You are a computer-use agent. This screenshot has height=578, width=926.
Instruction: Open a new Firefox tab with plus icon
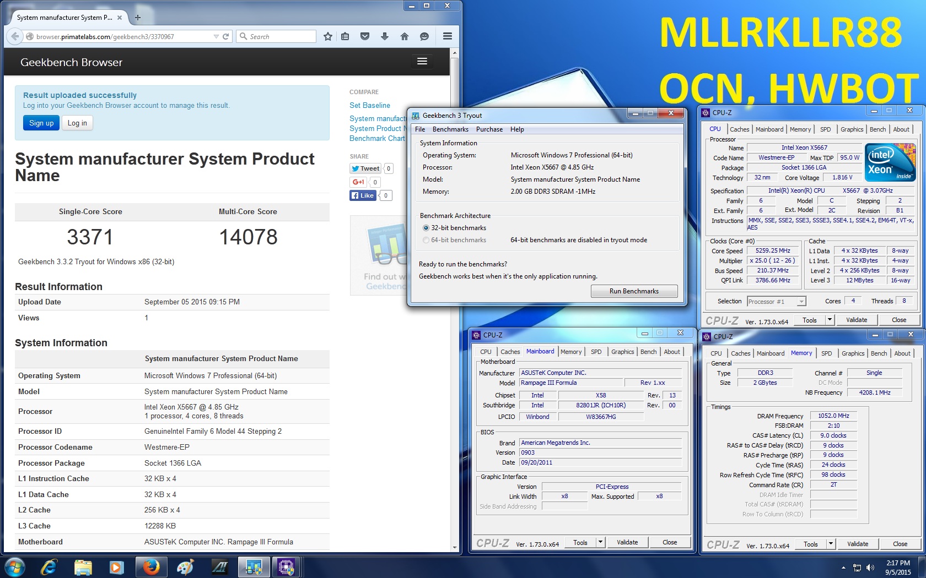coord(138,18)
